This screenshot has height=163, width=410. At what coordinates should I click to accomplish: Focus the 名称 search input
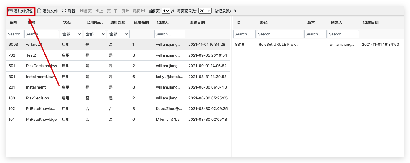[x=42, y=34]
